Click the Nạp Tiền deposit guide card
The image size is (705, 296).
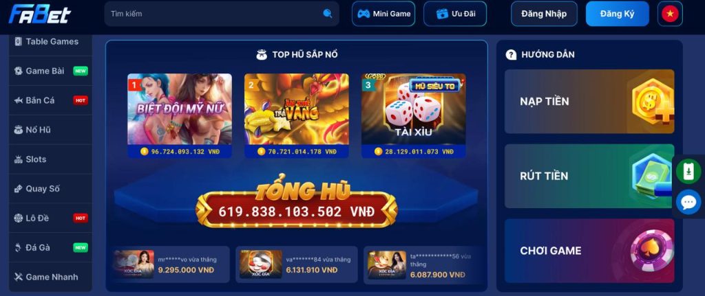tap(589, 102)
